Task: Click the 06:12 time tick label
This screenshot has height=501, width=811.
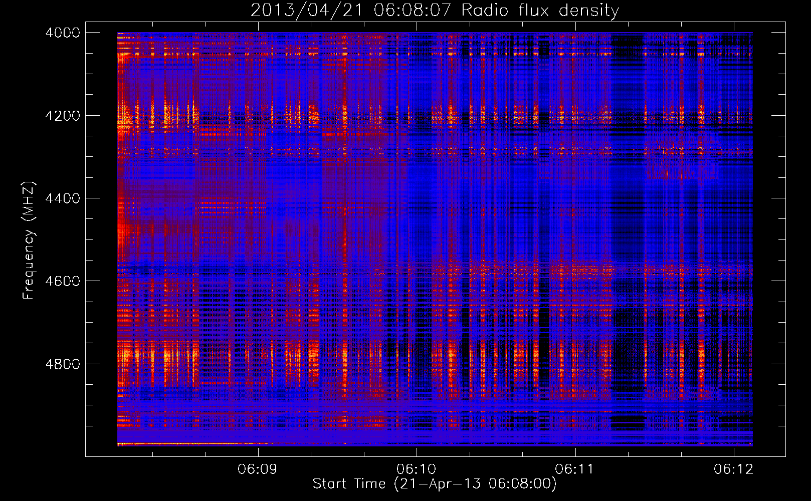Action: (734, 469)
